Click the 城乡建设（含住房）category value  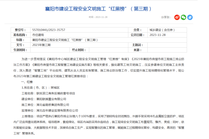[x=162, y=30]
